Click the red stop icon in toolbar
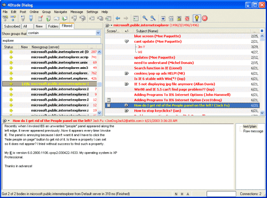Screen dimensions: 267x198 click(205, 18)
